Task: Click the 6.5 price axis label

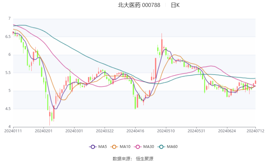Action: click(8, 37)
